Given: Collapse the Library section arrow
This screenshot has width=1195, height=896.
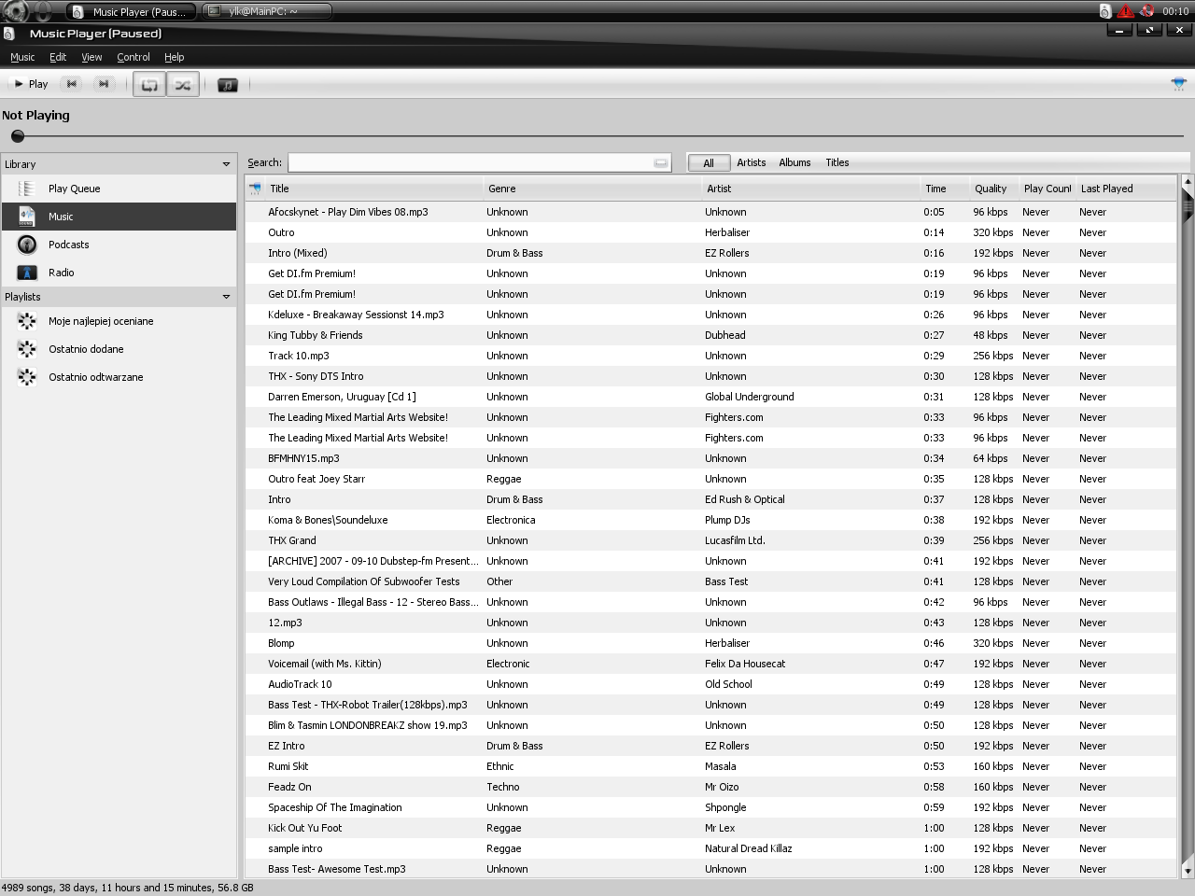Looking at the screenshot, I should click(x=226, y=164).
